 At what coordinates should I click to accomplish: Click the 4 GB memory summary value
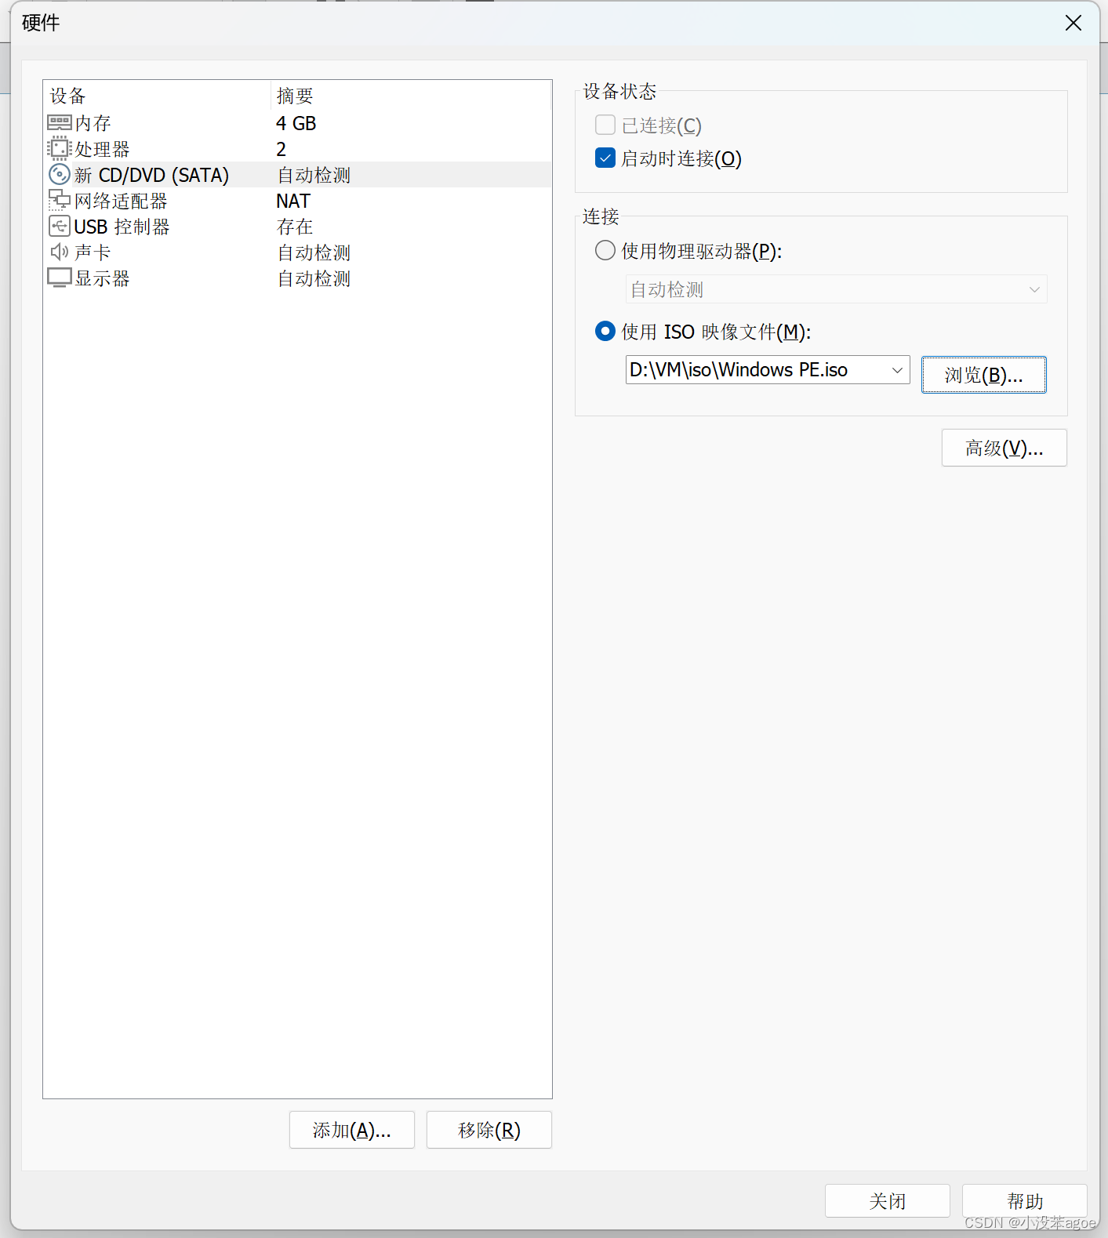pyautogui.click(x=296, y=123)
